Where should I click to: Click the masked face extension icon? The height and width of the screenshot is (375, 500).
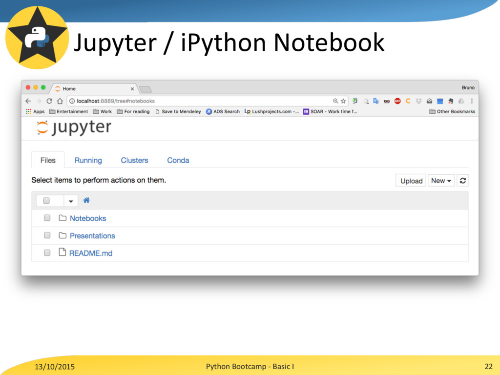click(x=387, y=101)
